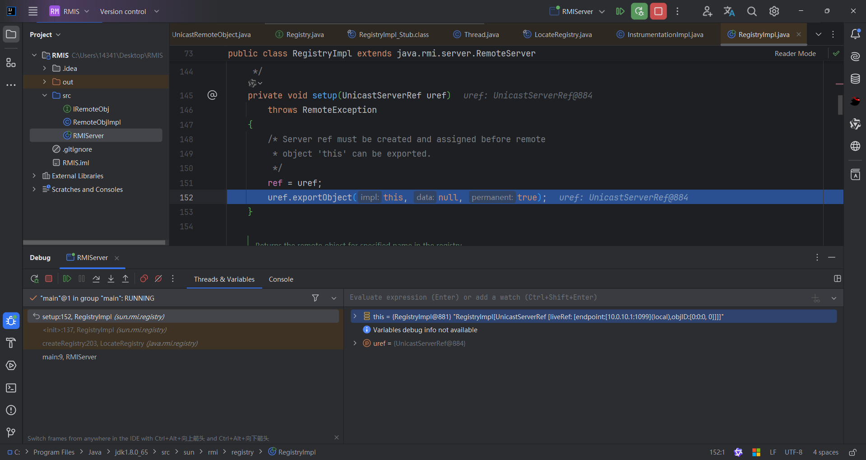Click UTF-8 encoding in status bar
This screenshot has height=460, width=866.
tap(793, 452)
